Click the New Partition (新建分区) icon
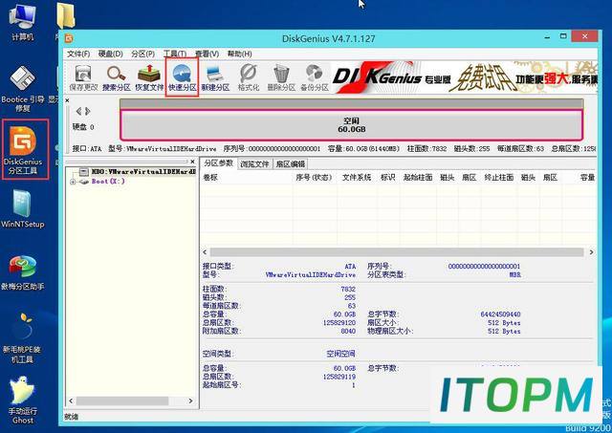The width and height of the screenshot is (612, 433). click(215, 77)
